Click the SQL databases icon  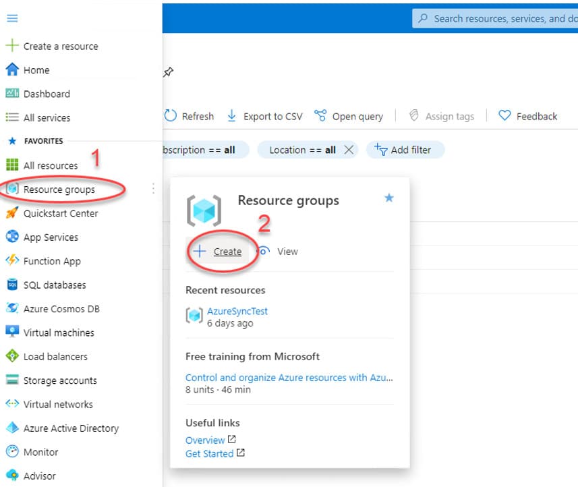[12, 284]
